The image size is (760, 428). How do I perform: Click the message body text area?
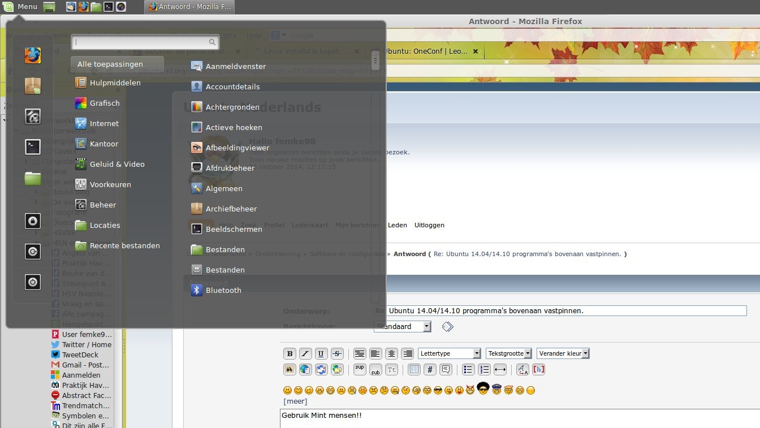click(520, 419)
